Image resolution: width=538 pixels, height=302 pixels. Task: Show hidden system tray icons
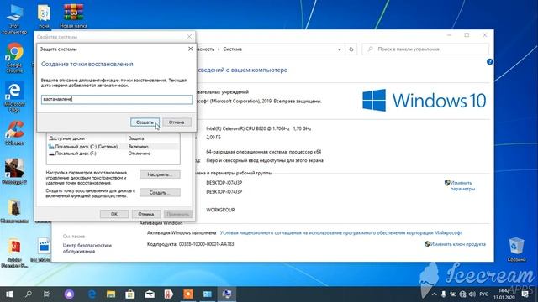(x=434, y=294)
